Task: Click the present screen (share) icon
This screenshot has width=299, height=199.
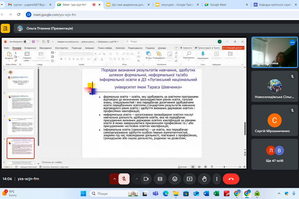Action: tap(189, 179)
